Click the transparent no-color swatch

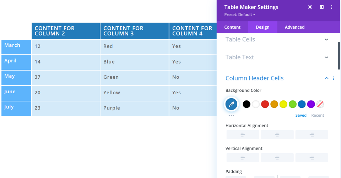coord(320,104)
